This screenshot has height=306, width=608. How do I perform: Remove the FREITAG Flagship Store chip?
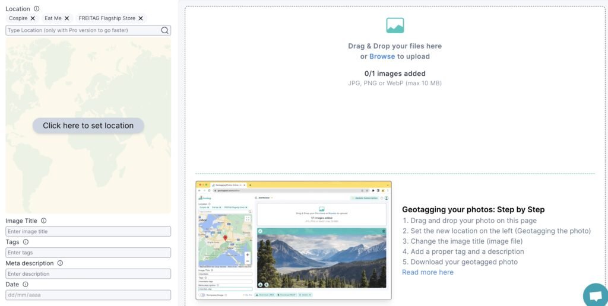[141, 18]
